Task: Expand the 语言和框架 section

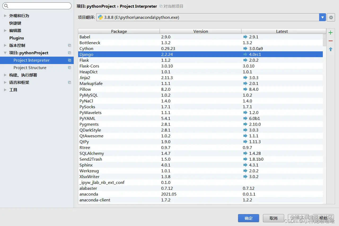Action: (x=5, y=83)
